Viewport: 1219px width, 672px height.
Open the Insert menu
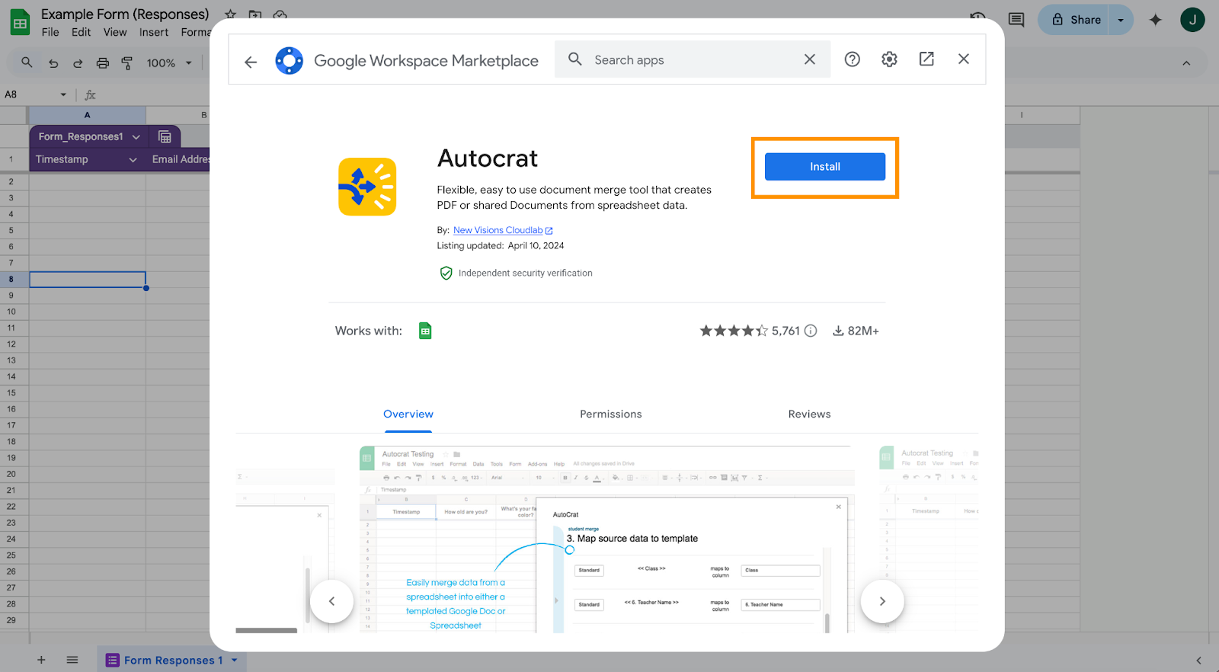click(x=154, y=32)
